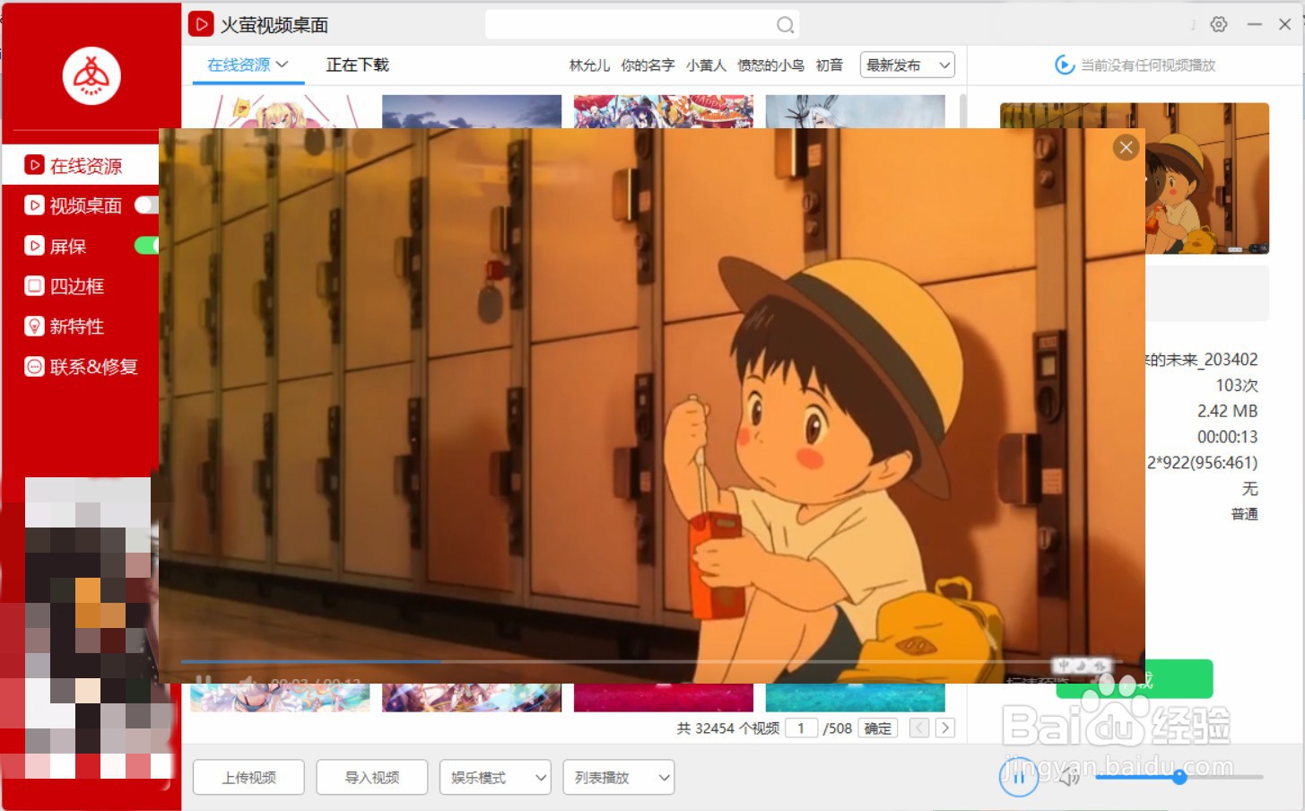Screen dimensions: 1305x811
Task: Go to the next page arrow
Action: [x=944, y=728]
